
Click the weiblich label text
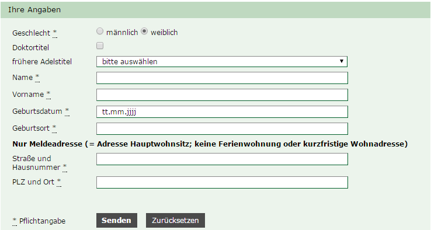pyautogui.click(x=164, y=33)
